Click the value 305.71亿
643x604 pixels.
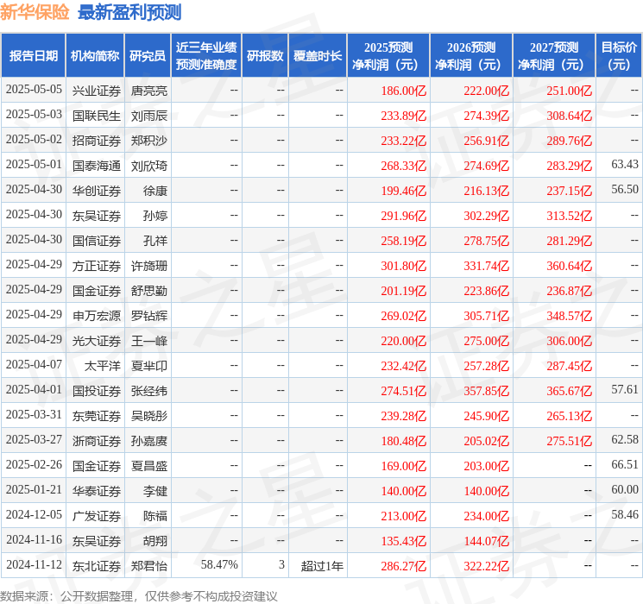pos(487,316)
